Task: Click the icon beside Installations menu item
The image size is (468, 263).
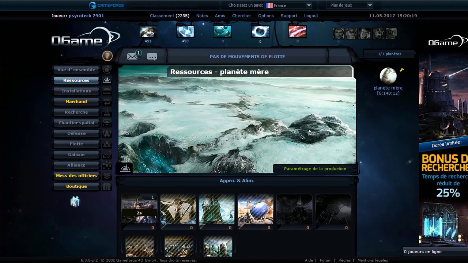Action: (x=107, y=91)
